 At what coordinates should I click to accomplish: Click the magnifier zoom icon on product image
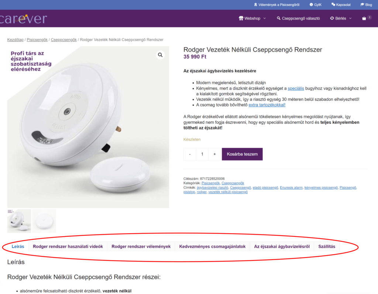(x=160, y=55)
